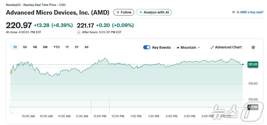The image size is (267, 125).
Task: Select the 1Y time range
Action: (x=67, y=47)
